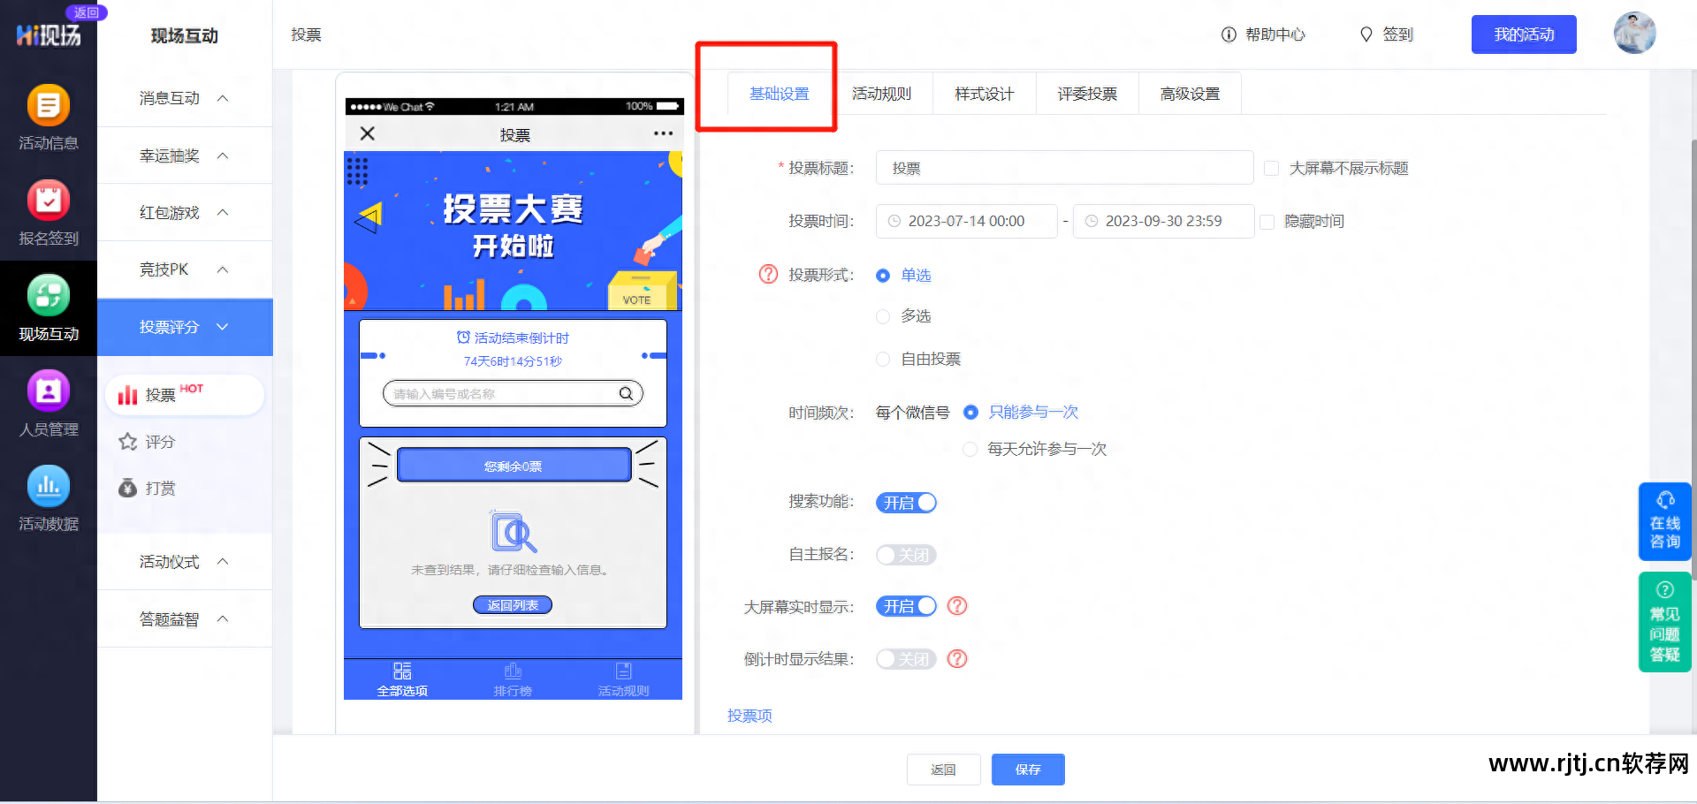Check 大屏幕不展示标题 option
This screenshot has width=1697, height=804.
pyautogui.click(x=1271, y=168)
